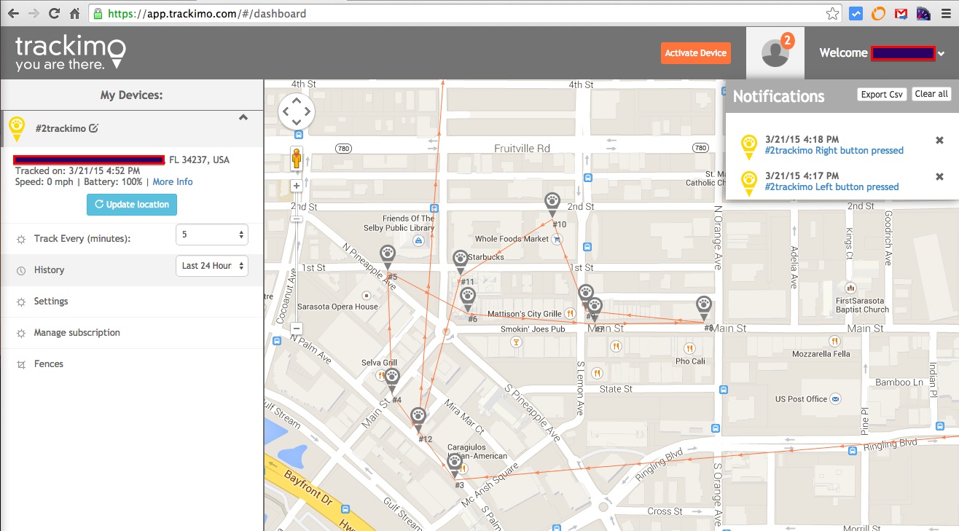This screenshot has height=531, width=959.
Task: Click the Gmail extension icon
Action: 901,14
